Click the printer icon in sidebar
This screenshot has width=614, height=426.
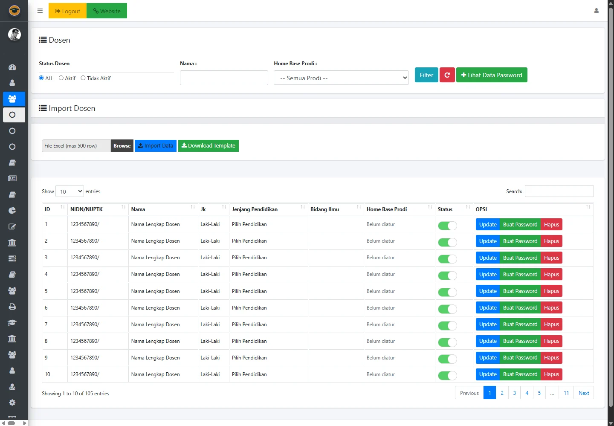click(12, 307)
